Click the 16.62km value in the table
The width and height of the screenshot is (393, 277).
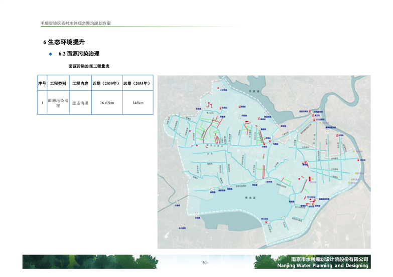point(106,103)
